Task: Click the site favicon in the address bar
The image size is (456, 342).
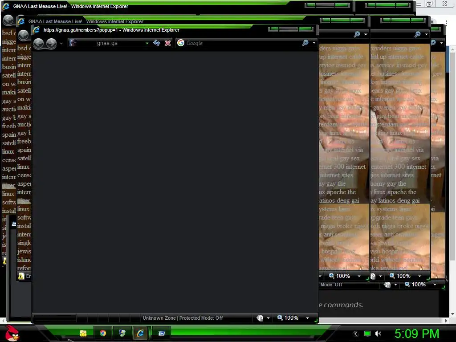Action: [73, 43]
